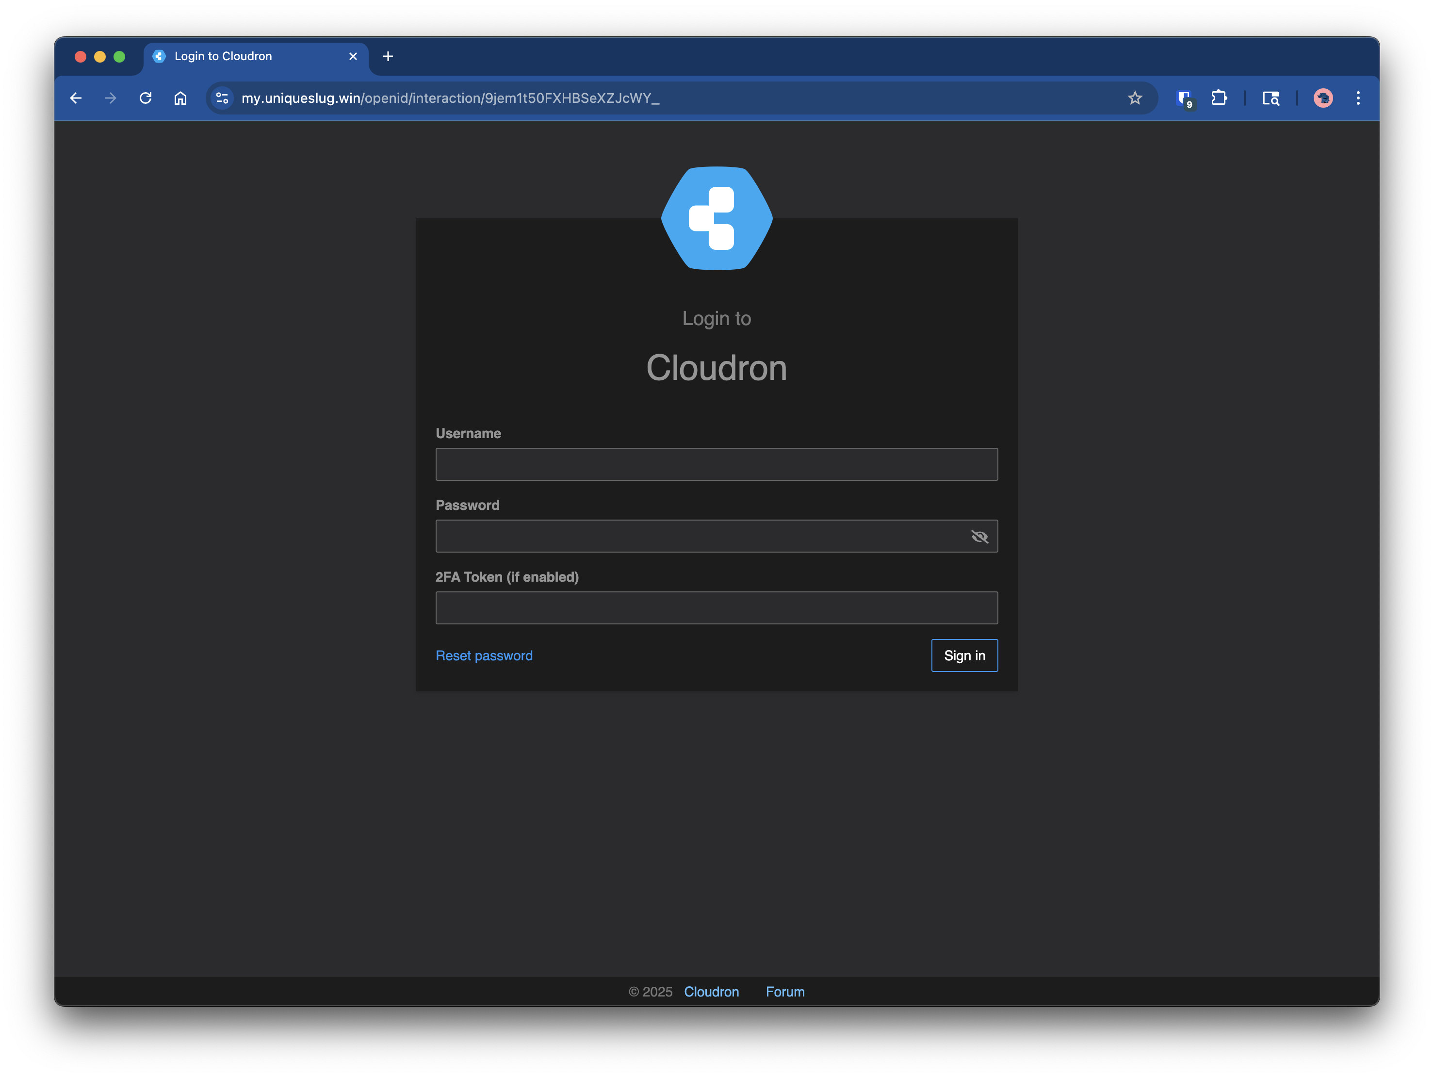1434x1078 pixels.
Task: Open the tab search side panel icon
Action: pyautogui.click(x=1271, y=98)
